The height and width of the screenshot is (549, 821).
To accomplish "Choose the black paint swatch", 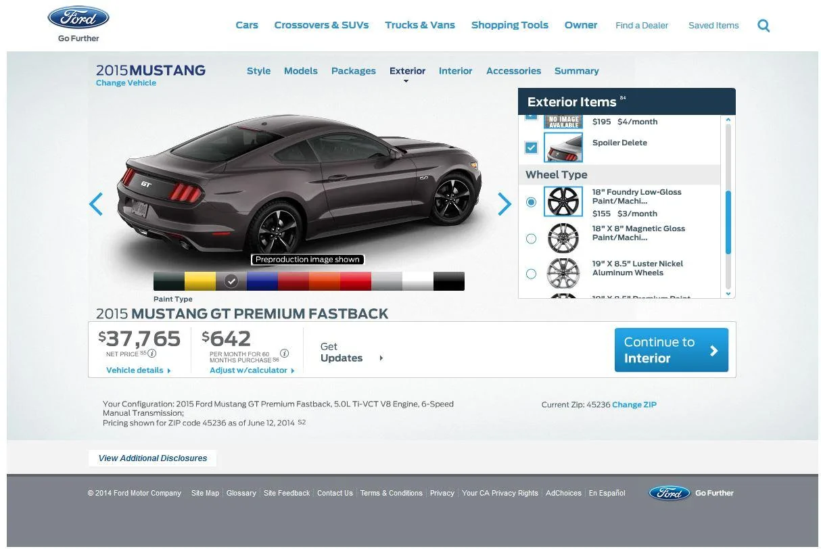I will coord(449,281).
